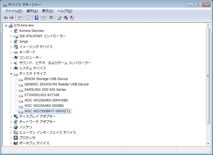The height and width of the screenshot is (155, 213).
Task: Toggle the console tree toolbar icon
Action: point(20,18)
